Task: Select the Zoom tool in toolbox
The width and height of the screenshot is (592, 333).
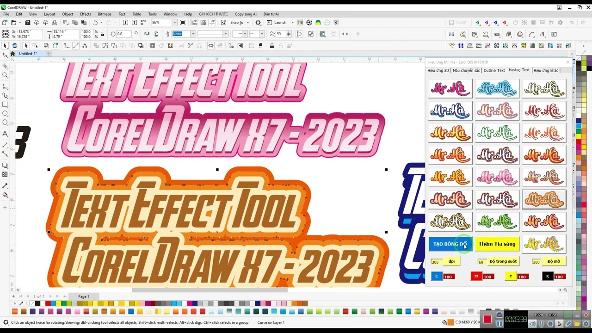Action: [5, 75]
